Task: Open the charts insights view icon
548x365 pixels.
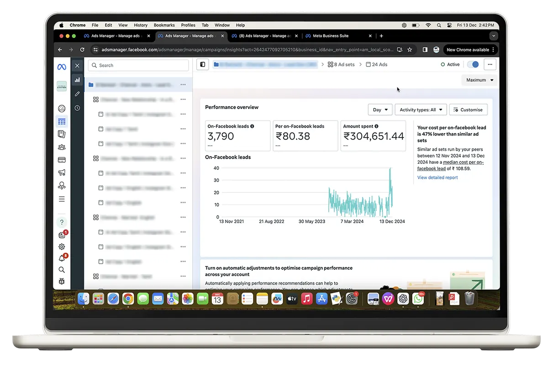Action: pos(77,80)
